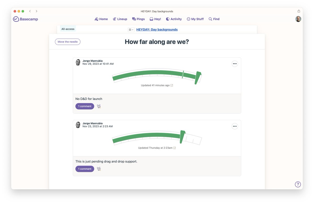Click the All-access label
The height and width of the screenshot is (204, 314).
click(68, 29)
